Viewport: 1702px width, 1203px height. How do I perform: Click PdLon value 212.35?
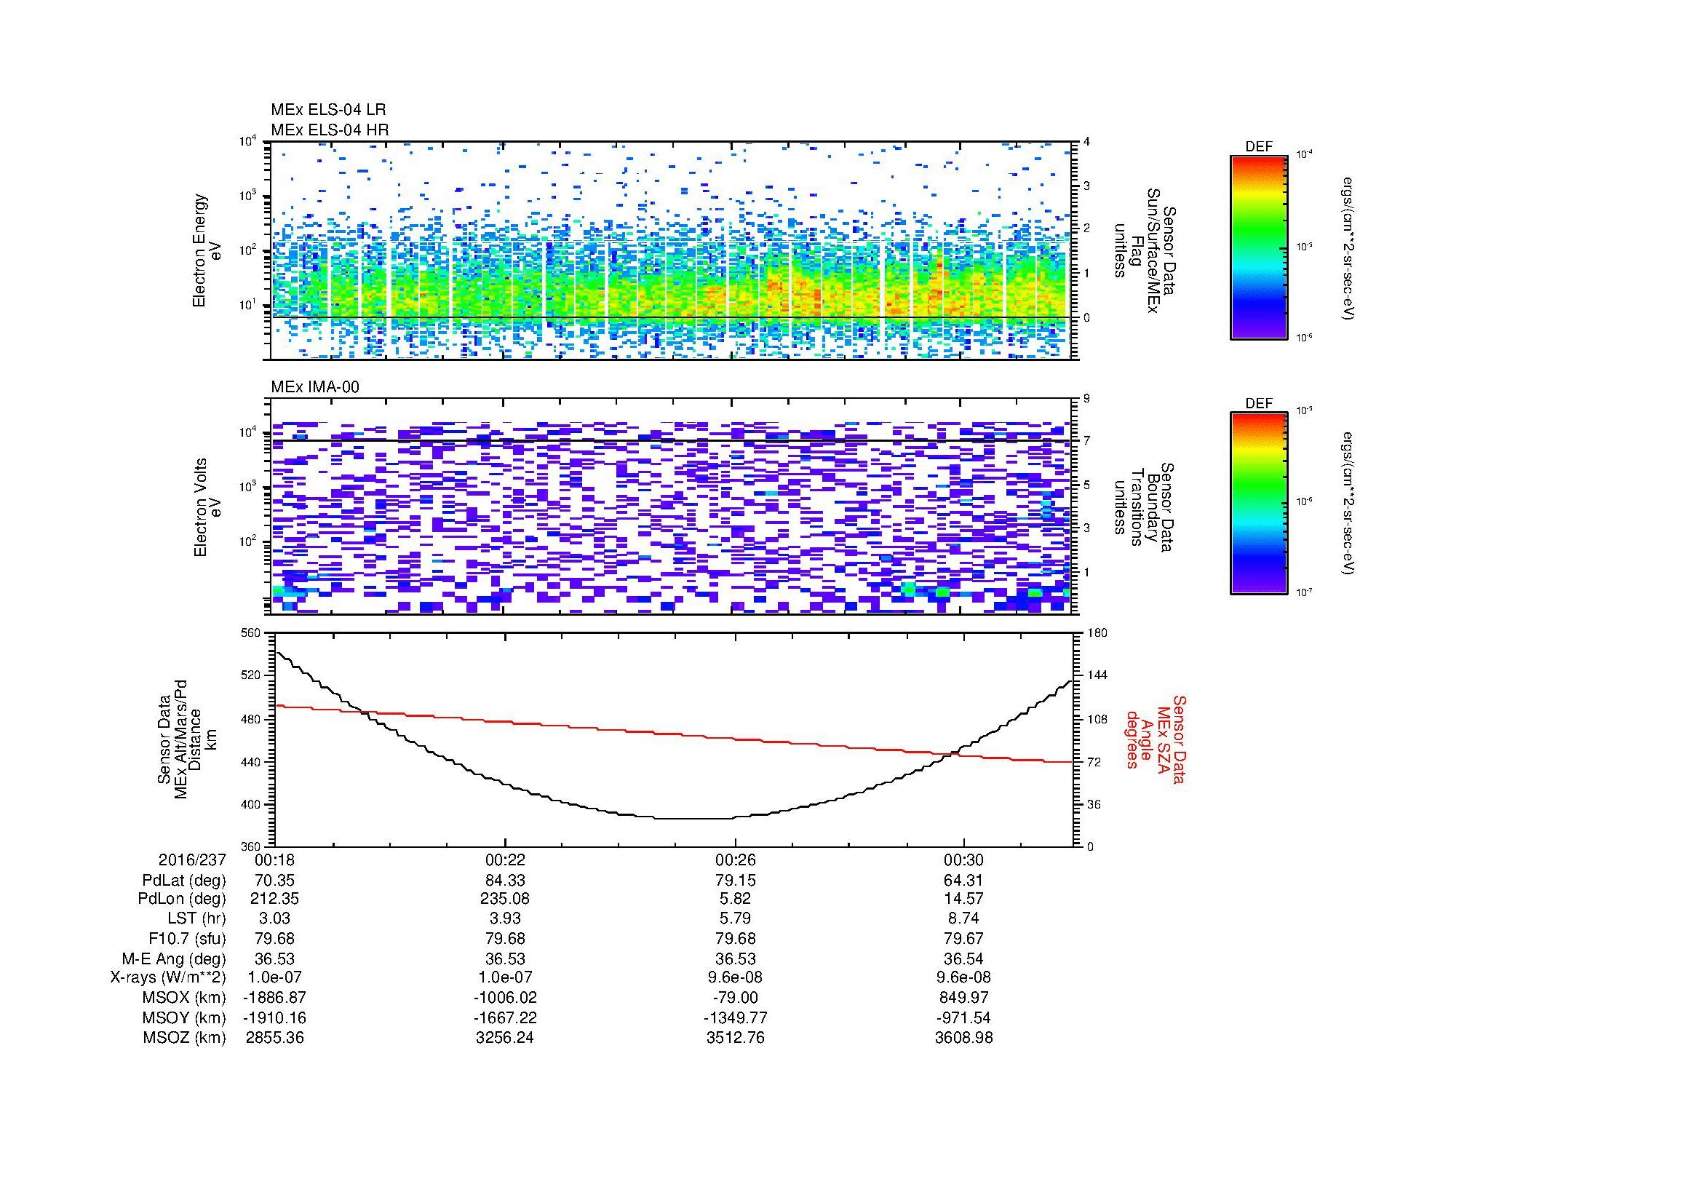(x=274, y=899)
